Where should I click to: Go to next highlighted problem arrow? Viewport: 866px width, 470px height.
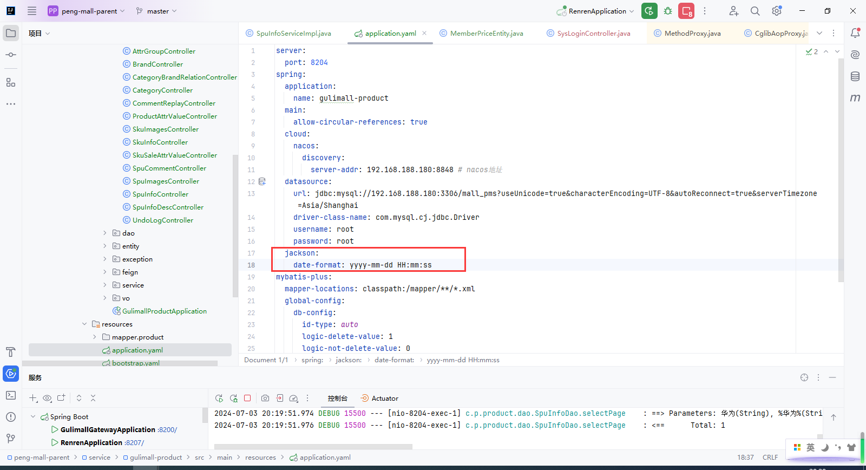[837, 51]
